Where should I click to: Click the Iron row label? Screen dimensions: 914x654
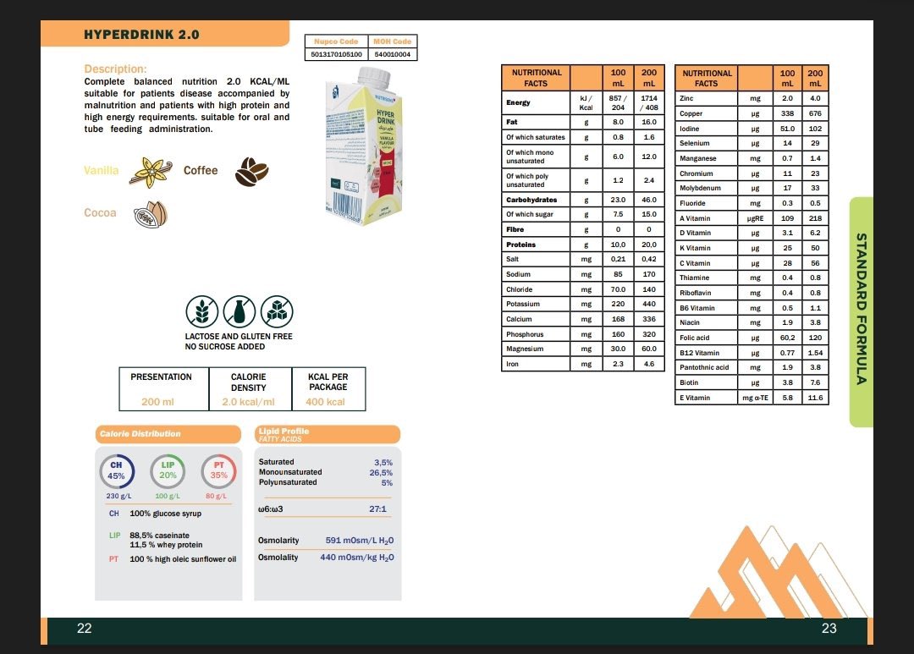click(512, 364)
